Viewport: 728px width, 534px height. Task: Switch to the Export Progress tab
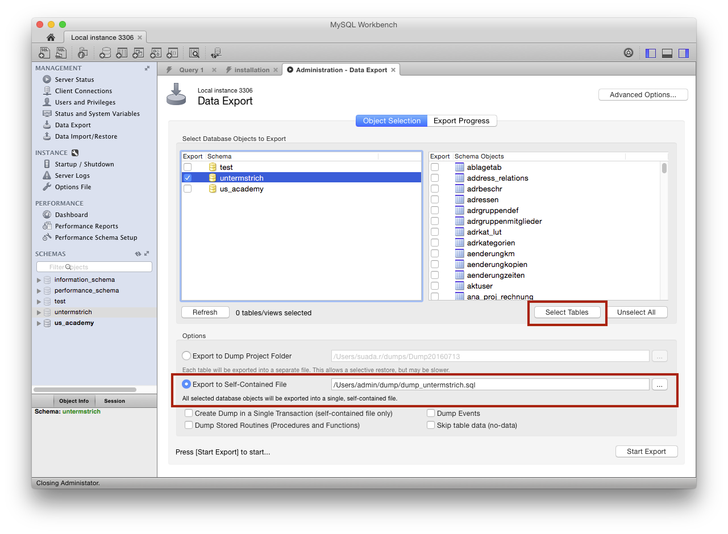tap(461, 121)
